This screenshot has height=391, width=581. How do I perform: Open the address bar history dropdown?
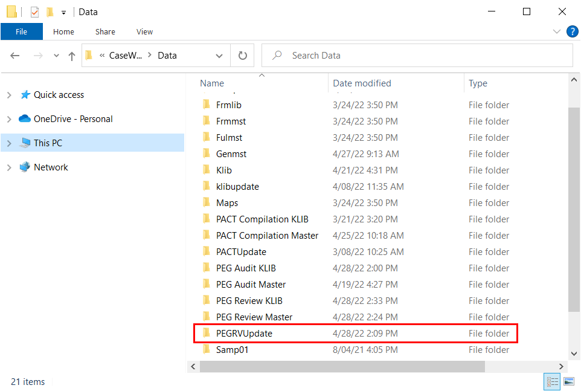tap(219, 56)
